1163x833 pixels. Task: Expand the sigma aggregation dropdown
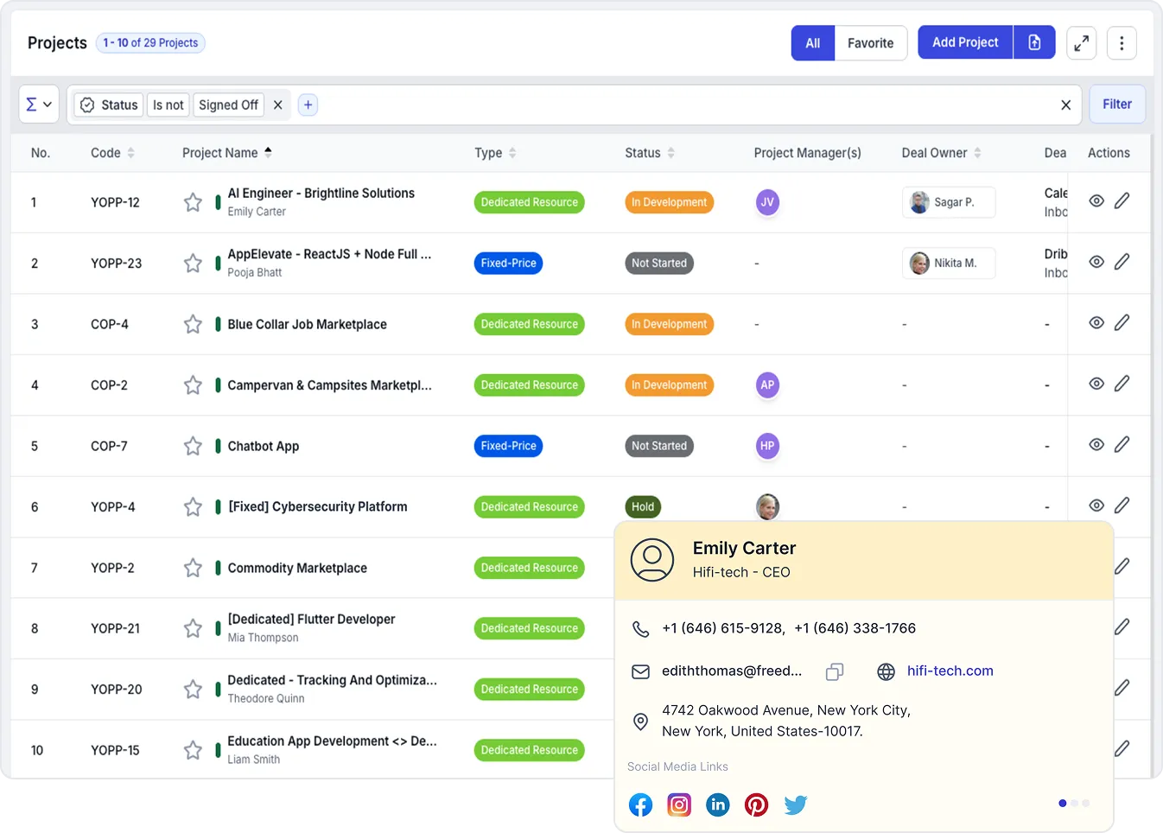tap(38, 104)
